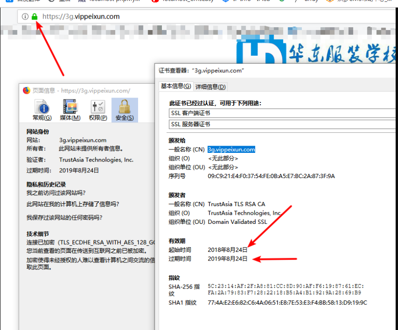Viewport: 398px width, 330px height.
Task: Click the address bar URL 3g.vippeixun.com
Action: pyautogui.click(x=81, y=17)
